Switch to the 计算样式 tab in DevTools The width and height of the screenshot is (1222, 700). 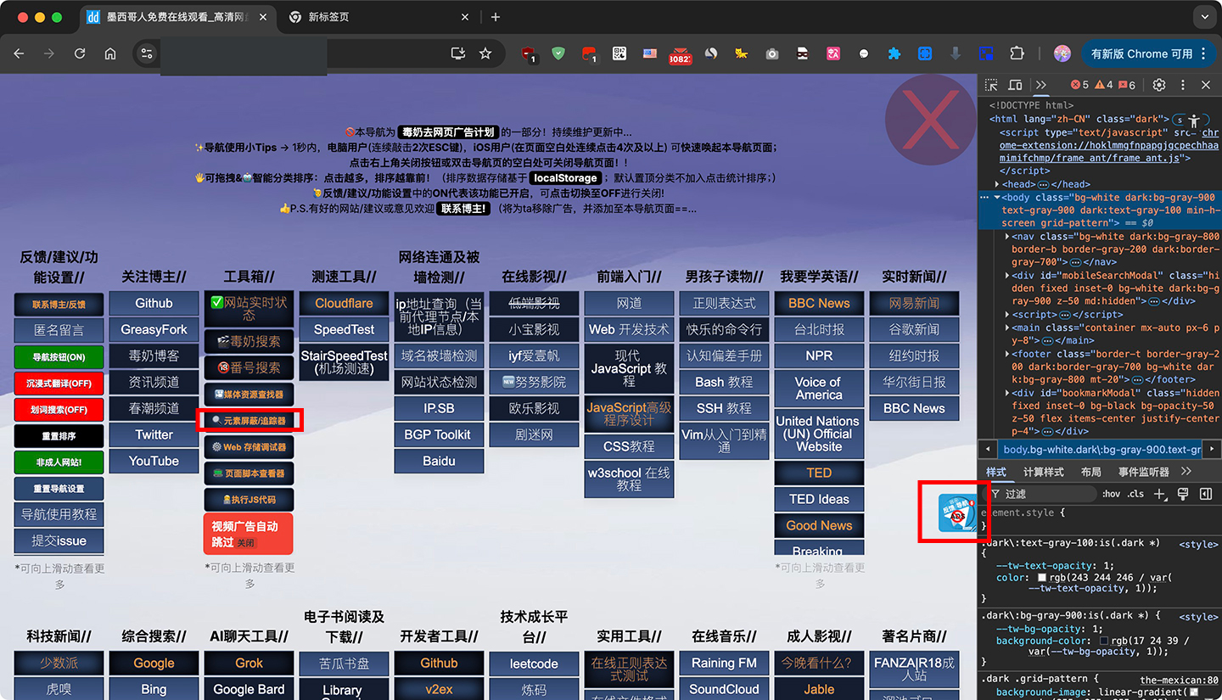pos(1042,471)
